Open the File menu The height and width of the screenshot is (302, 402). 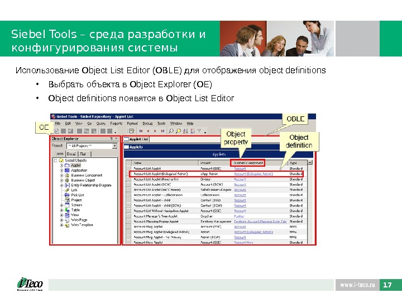[58, 123]
